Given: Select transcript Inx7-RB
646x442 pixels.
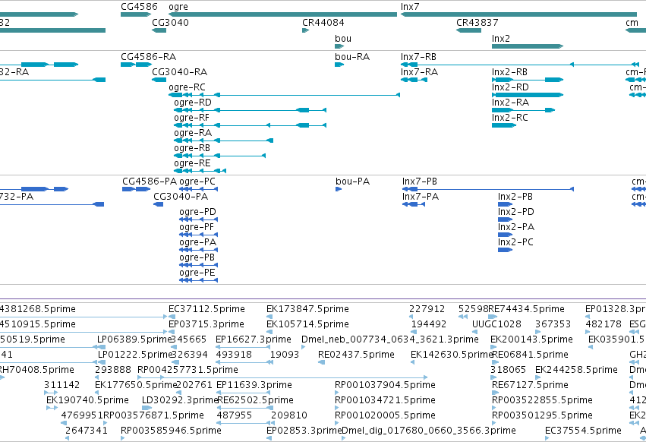Looking at the screenshot, I should click(520, 65).
